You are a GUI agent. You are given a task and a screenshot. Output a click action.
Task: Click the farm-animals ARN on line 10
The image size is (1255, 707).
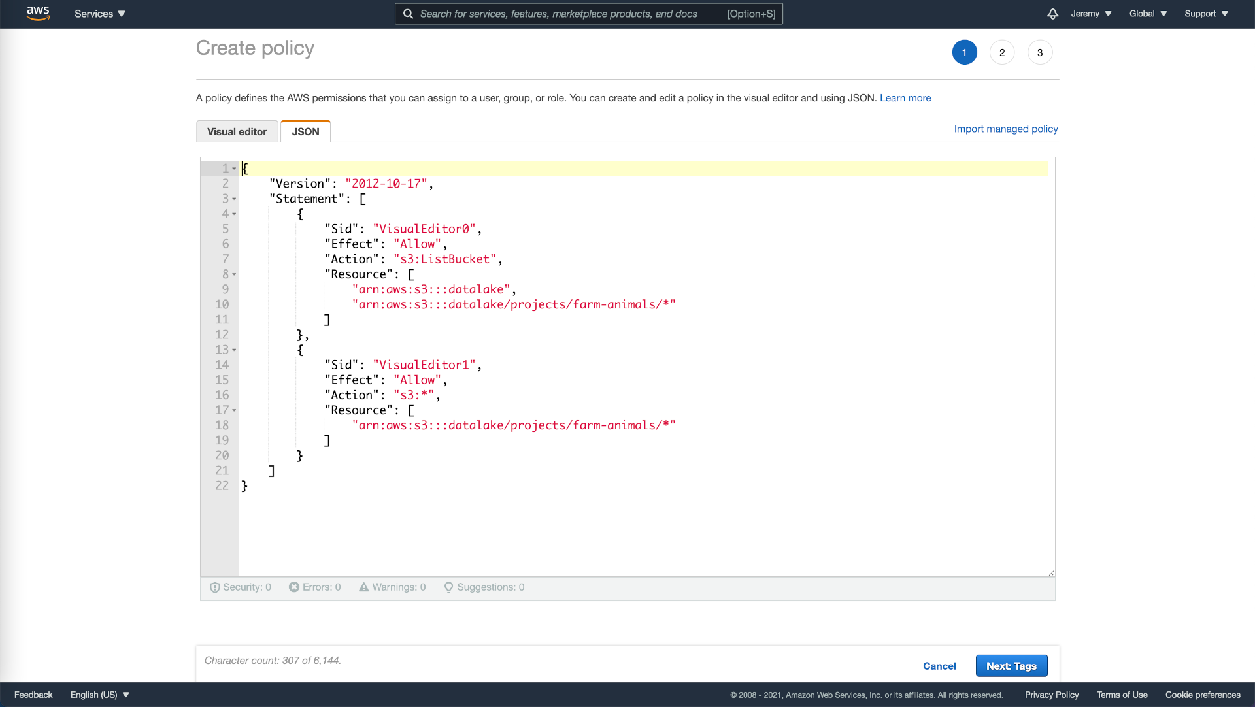pos(514,304)
